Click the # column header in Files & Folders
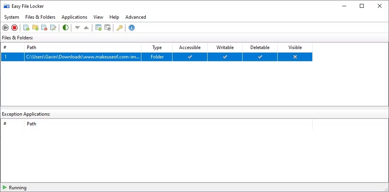389x192 pixels. coord(12,48)
